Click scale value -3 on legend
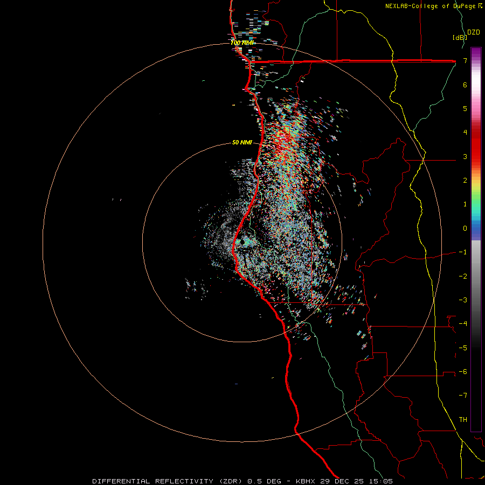This screenshot has width=485, height=485. [463, 300]
